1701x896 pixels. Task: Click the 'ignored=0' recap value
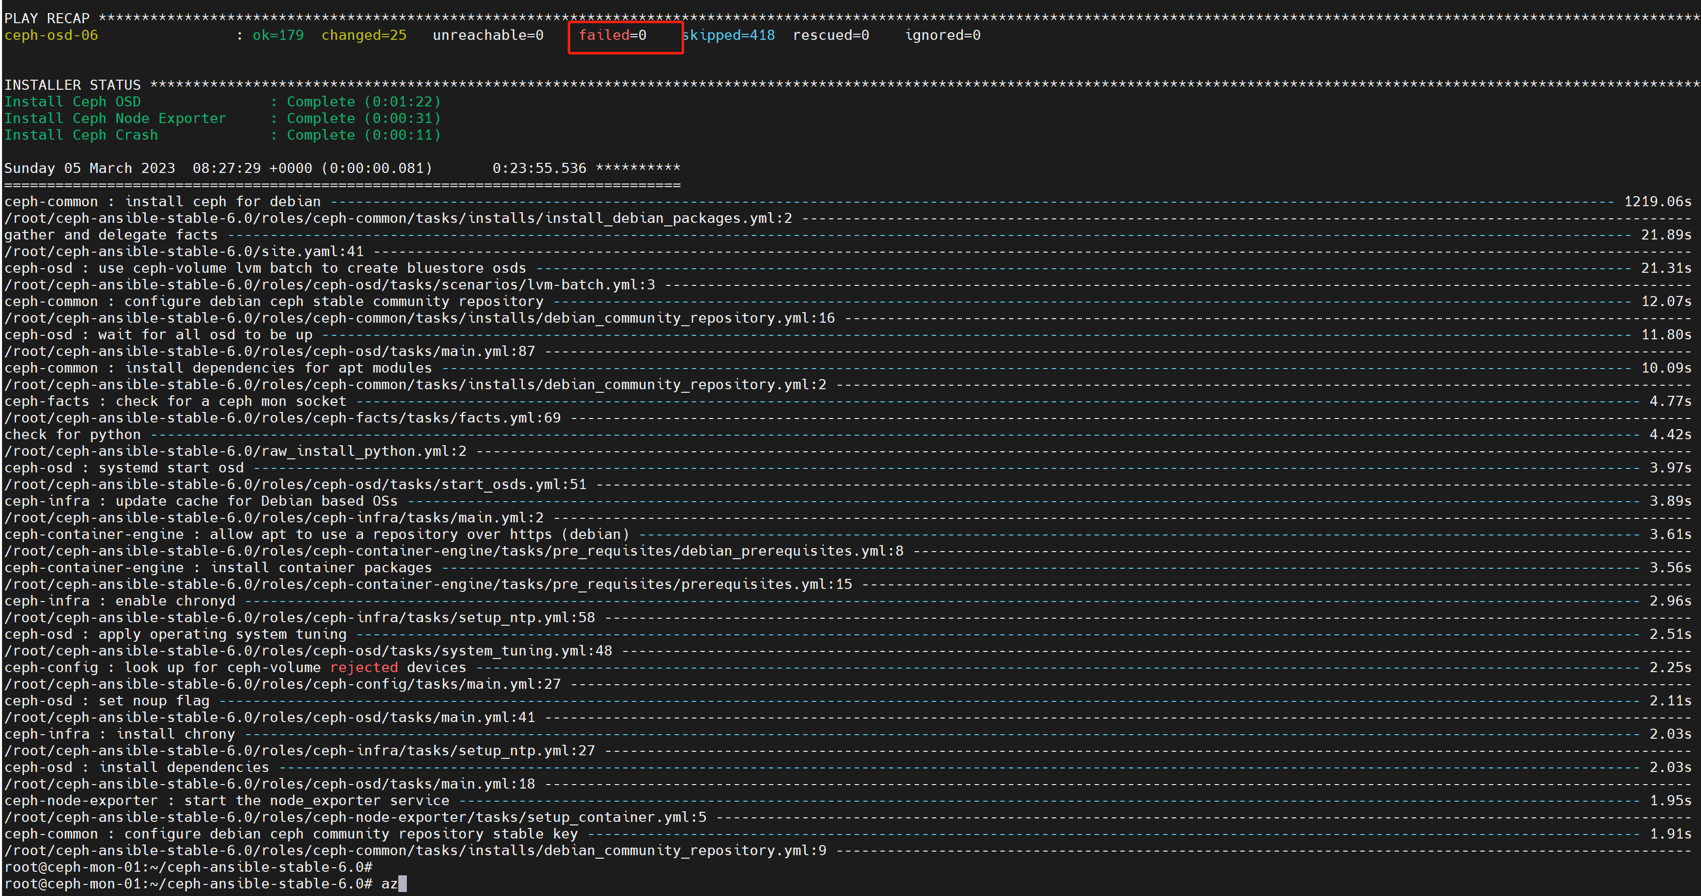click(x=942, y=35)
